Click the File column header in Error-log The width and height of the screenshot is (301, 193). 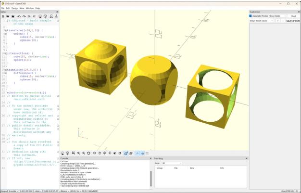[176, 168]
